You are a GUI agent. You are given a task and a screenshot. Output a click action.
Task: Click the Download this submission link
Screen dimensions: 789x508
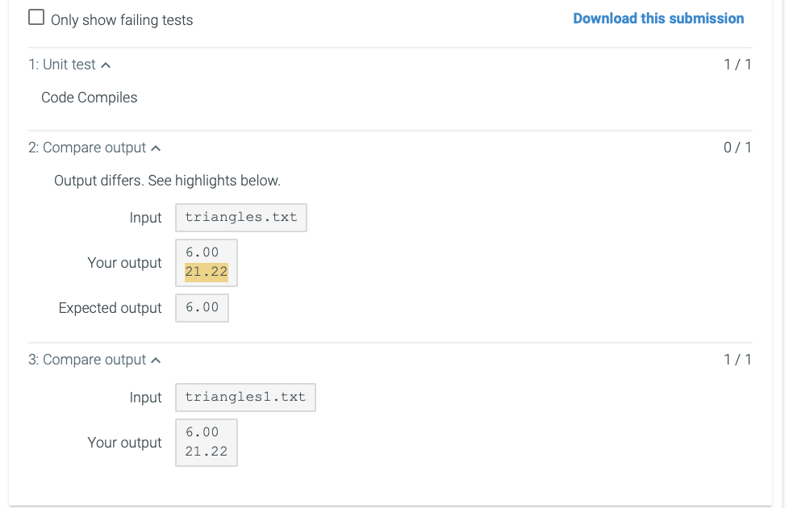[658, 18]
